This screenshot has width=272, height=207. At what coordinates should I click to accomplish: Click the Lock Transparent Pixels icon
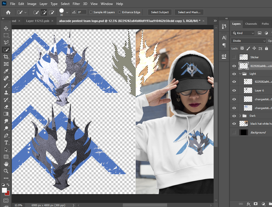pyautogui.click(x=242, y=48)
